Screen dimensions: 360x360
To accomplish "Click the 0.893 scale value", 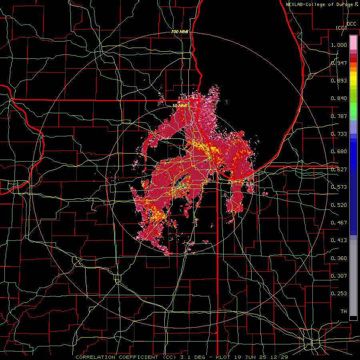I will (x=339, y=80).
